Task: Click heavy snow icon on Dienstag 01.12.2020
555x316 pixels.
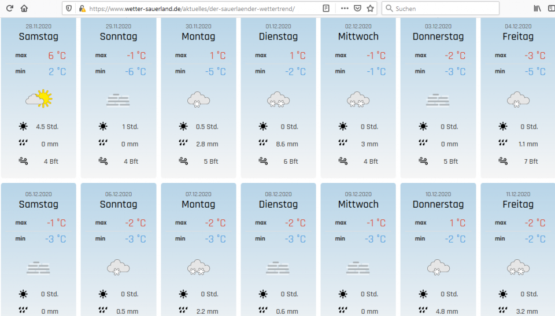Action: click(278, 99)
